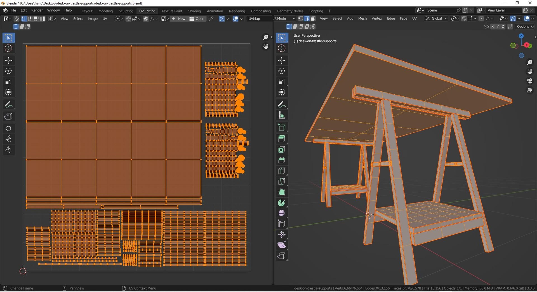Select the Shrink/Fatten tool
537x292 pixels.
282,235
